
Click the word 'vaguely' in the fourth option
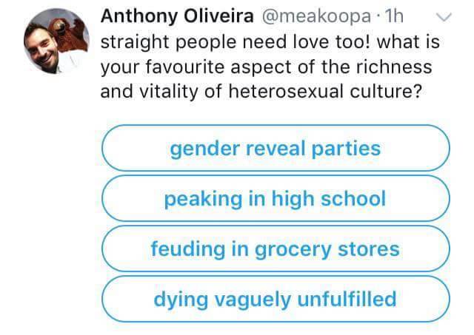click(252, 300)
